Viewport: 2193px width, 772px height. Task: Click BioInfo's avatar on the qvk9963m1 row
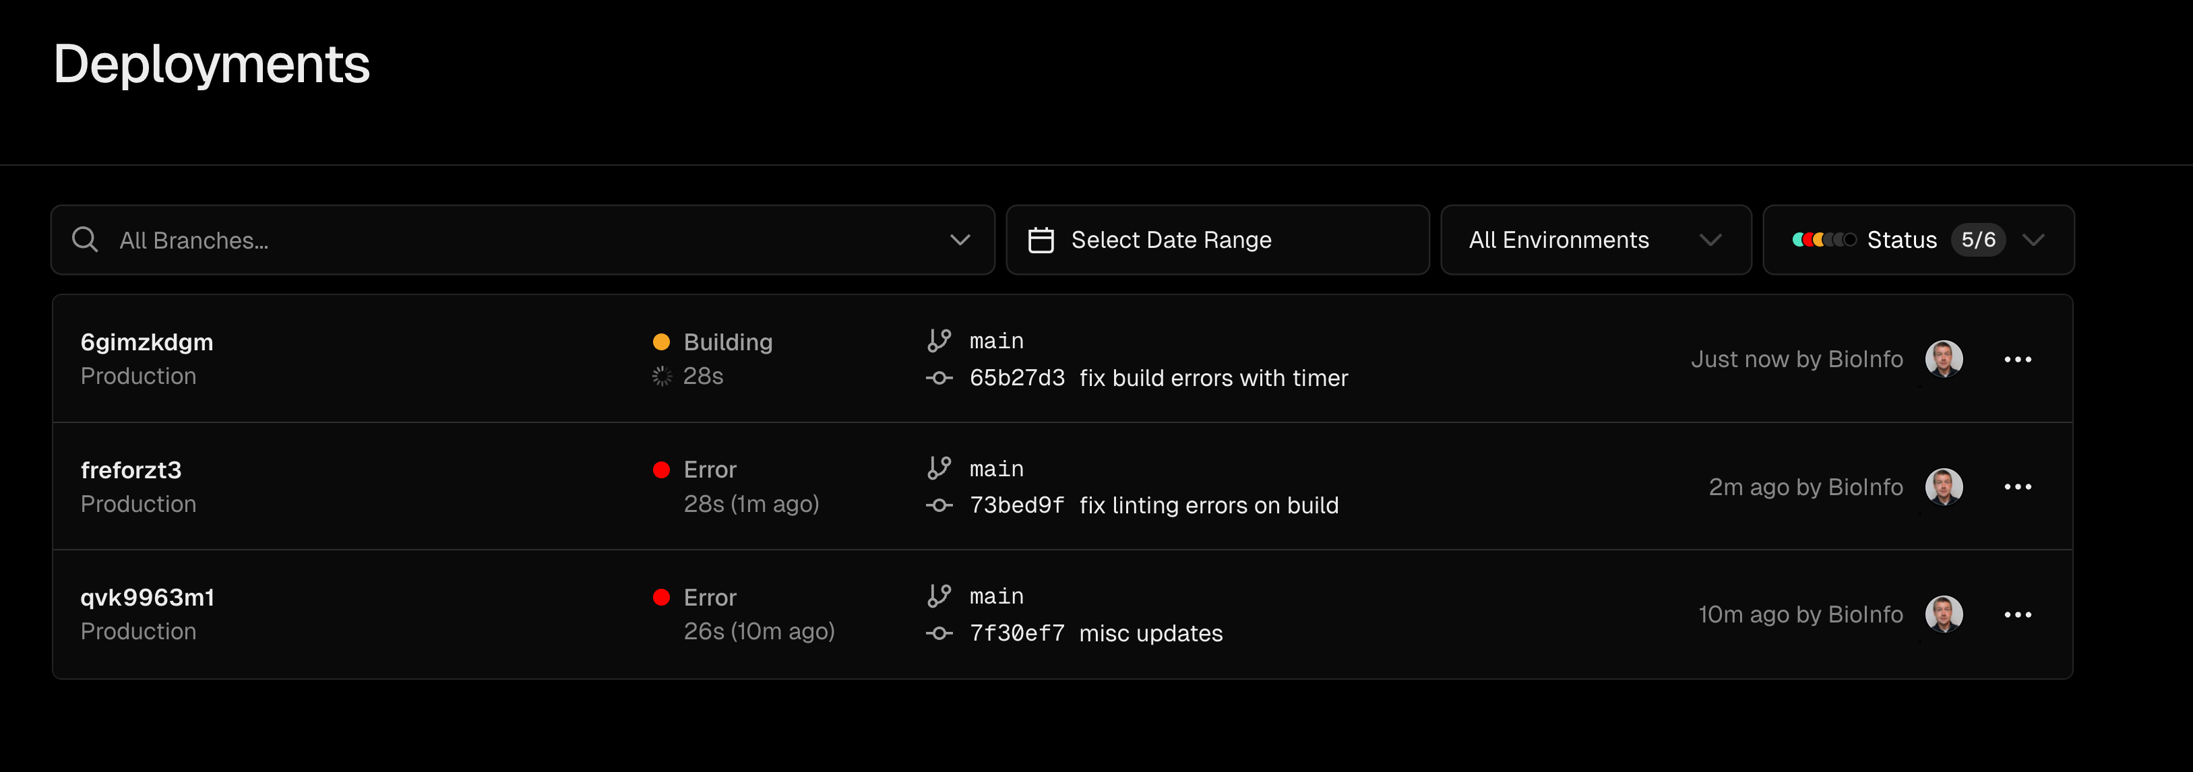[x=1944, y=614]
